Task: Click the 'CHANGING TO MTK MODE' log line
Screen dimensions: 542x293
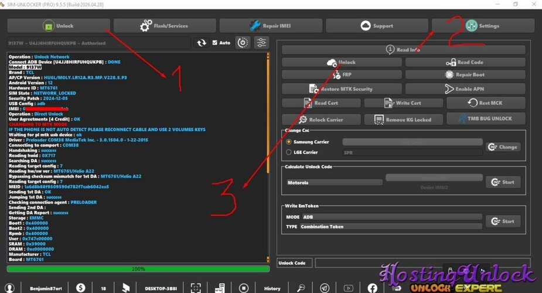Action: pyautogui.click(x=38, y=124)
